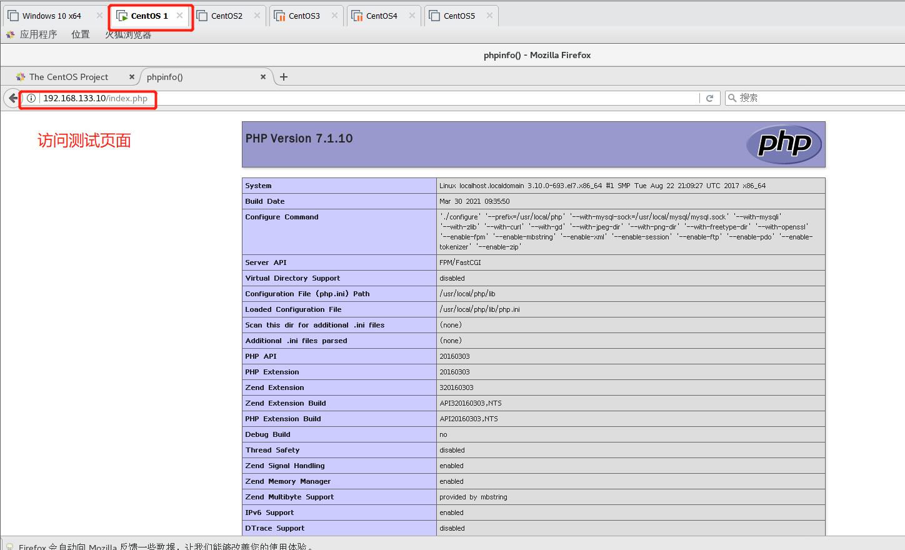Switch to the CentOS3 VM tab
The height and width of the screenshot is (550, 905).
pyautogui.click(x=304, y=16)
